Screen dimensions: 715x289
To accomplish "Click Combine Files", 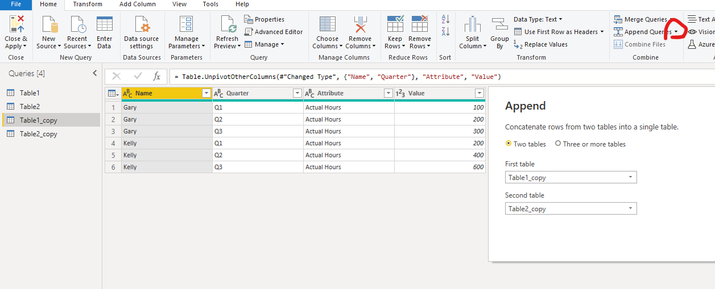I will pyautogui.click(x=640, y=44).
